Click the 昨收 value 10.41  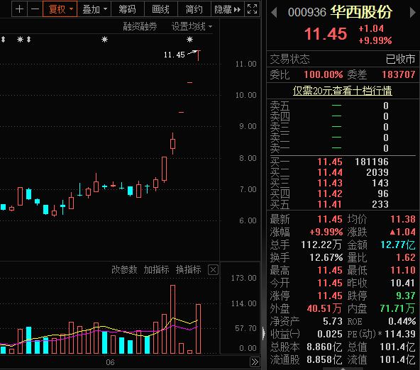click(402, 283)
